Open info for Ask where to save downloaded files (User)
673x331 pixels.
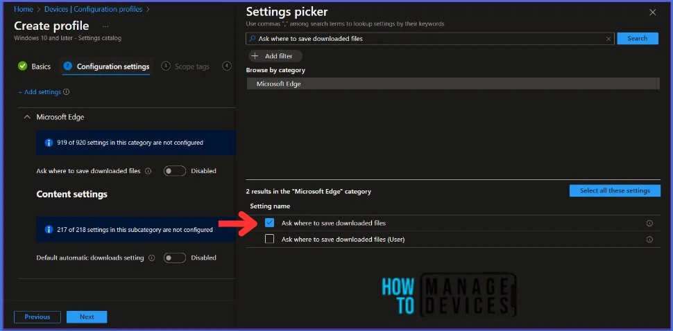649,240
